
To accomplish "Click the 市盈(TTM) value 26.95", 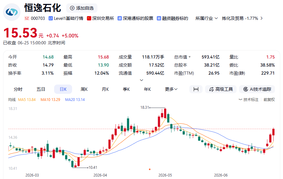I will (214, 73).
